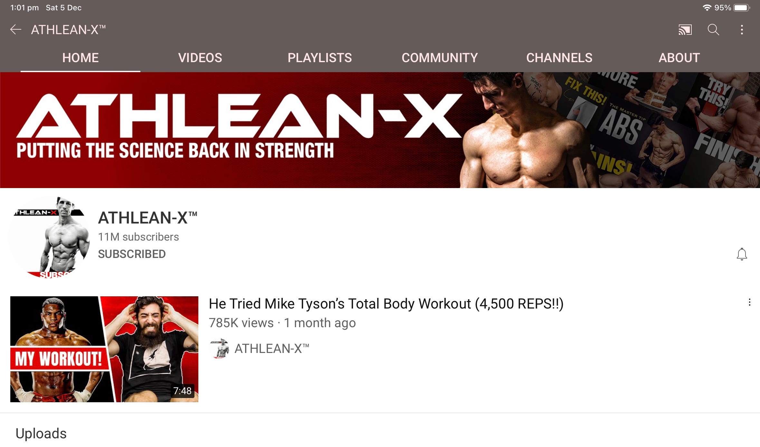
Task: Open the COMMUNITY tab
Action: (x=440, y=58)
